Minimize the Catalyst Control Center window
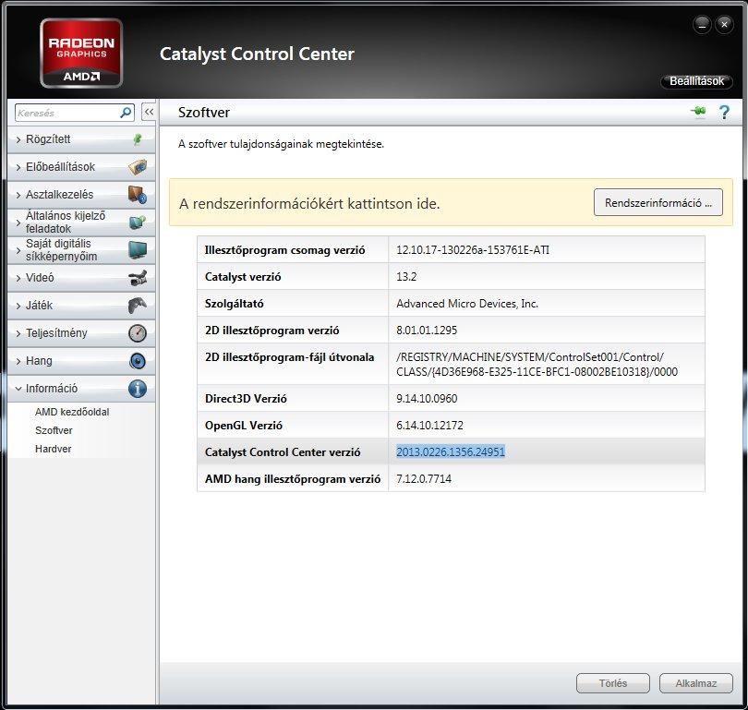 [702, 25]
